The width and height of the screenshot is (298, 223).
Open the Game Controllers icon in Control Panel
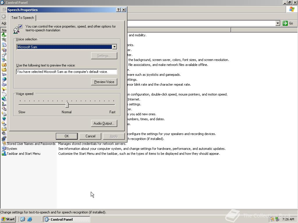coord(4,75)
